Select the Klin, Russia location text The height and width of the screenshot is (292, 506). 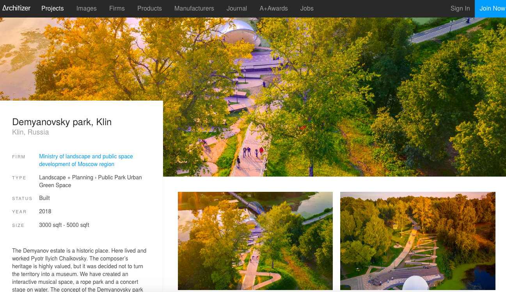tap(30, 132)
